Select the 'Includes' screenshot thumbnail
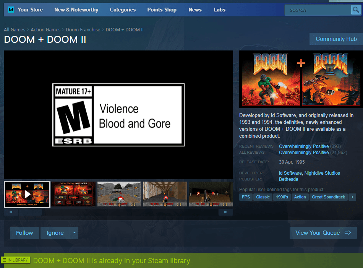363x268 pixels. click(x=73, y=194)
